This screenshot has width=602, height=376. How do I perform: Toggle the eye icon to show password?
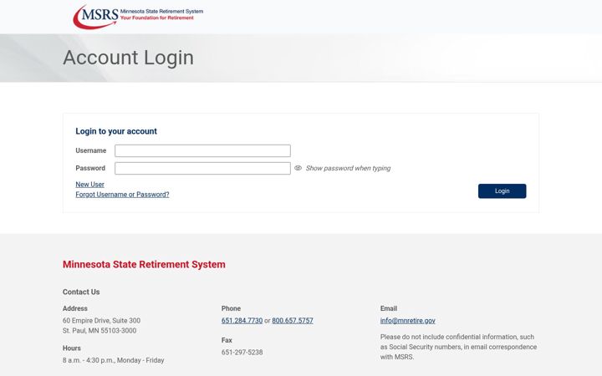[298, 168]
